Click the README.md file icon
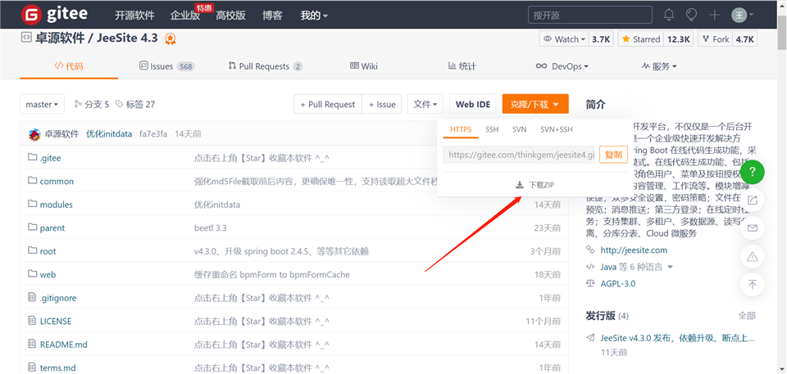 tap(32, 345)
